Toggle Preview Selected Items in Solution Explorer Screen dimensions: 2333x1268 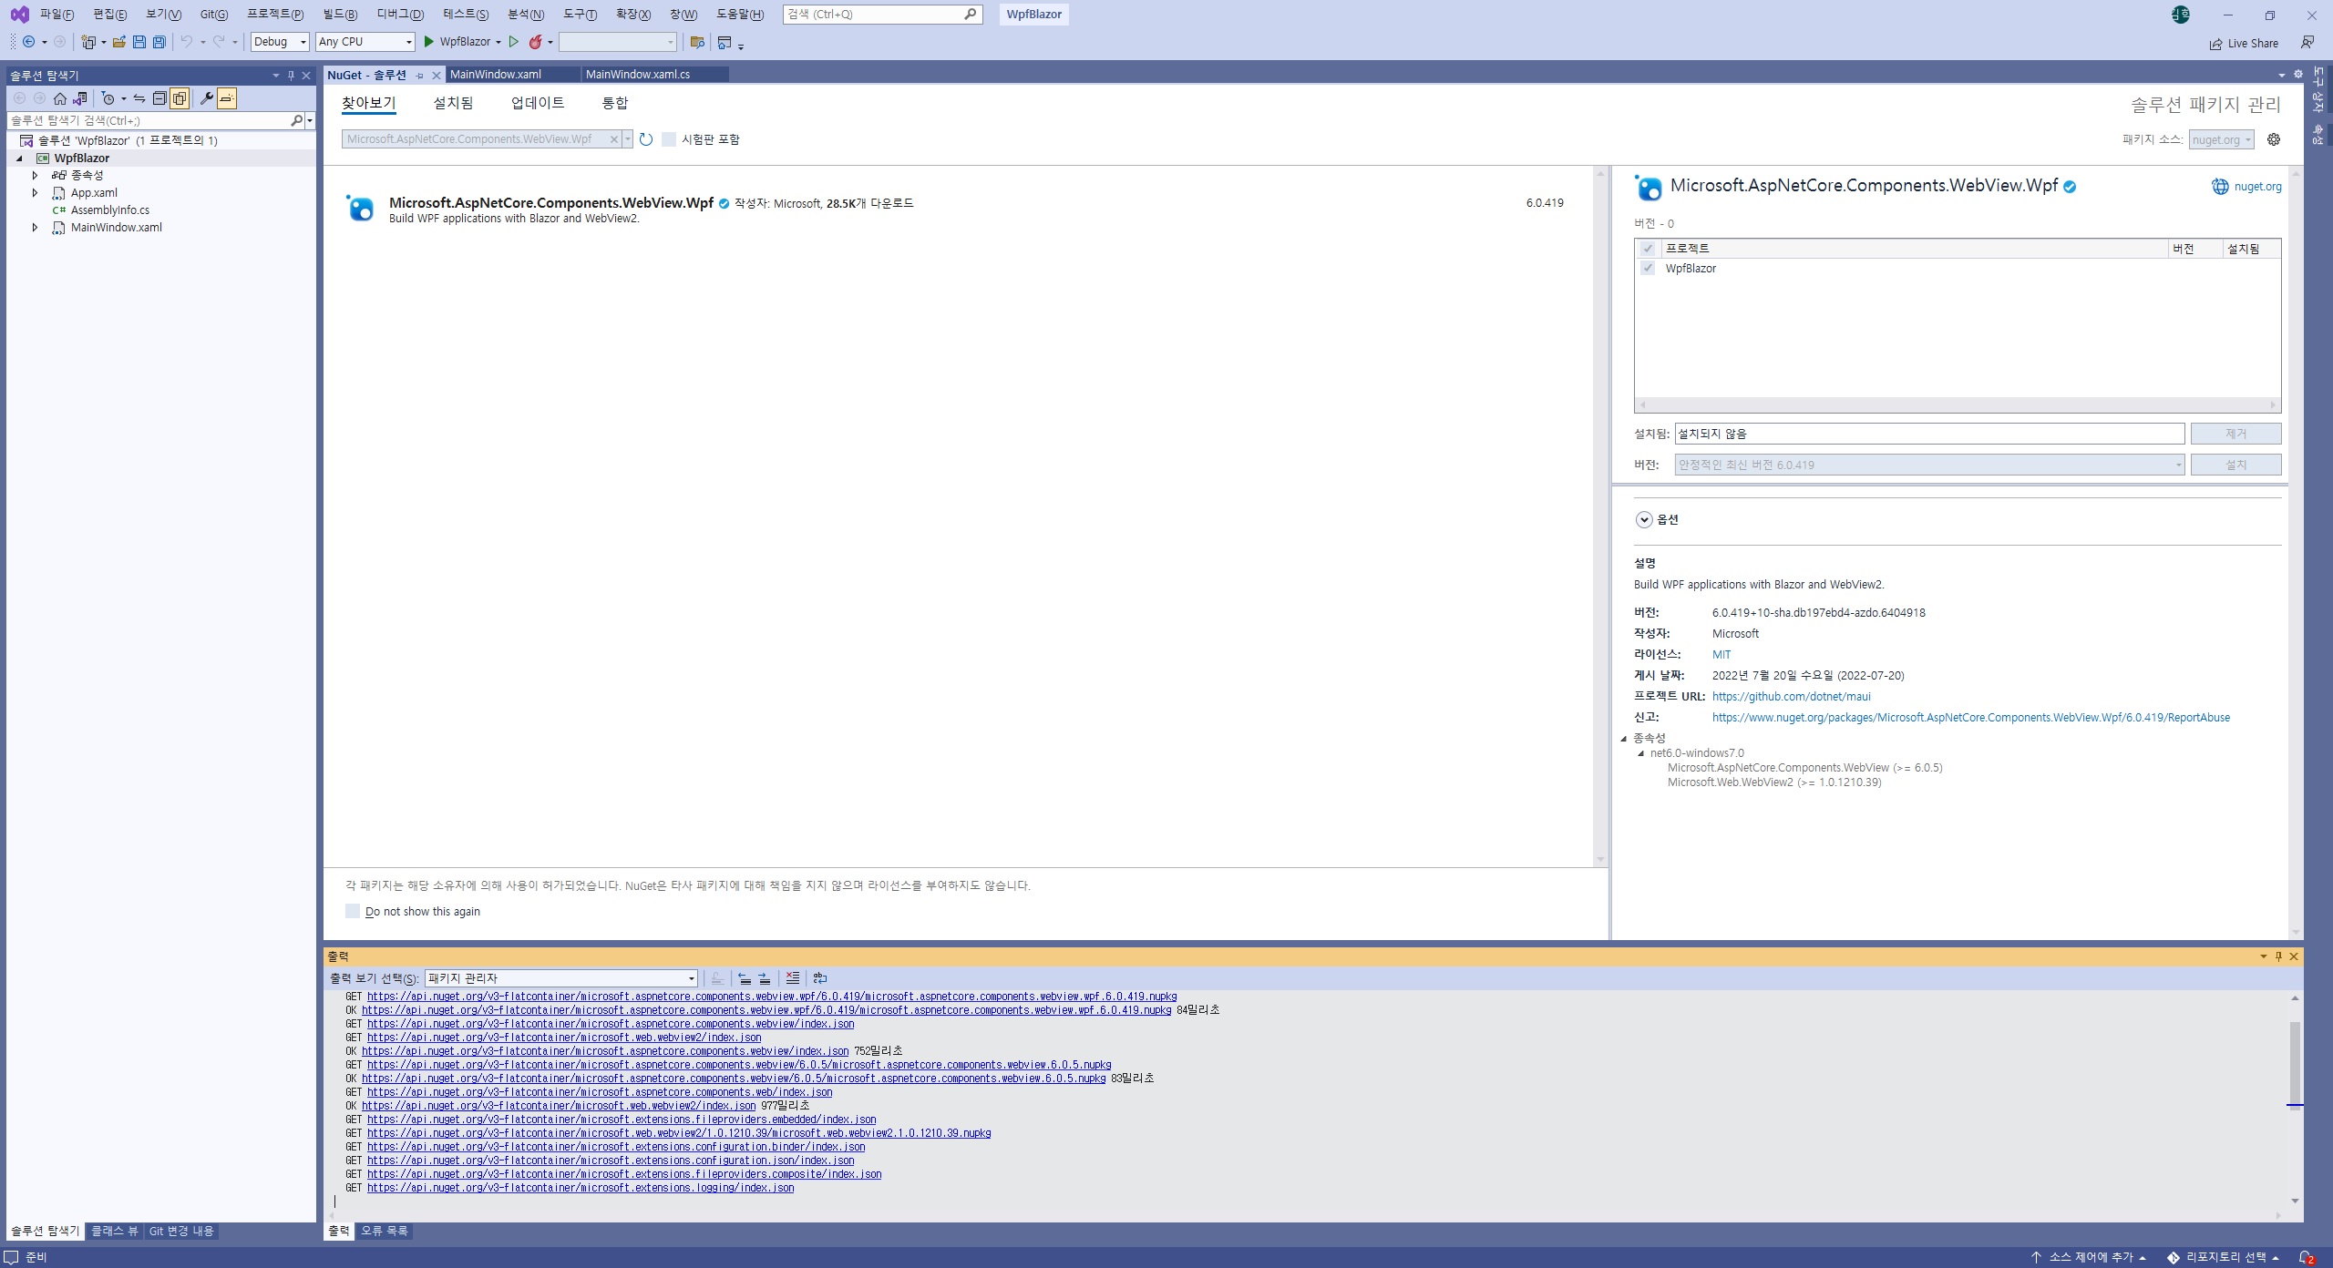click(227, 98)
